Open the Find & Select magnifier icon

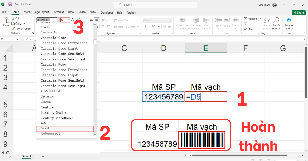pos(277,19)
